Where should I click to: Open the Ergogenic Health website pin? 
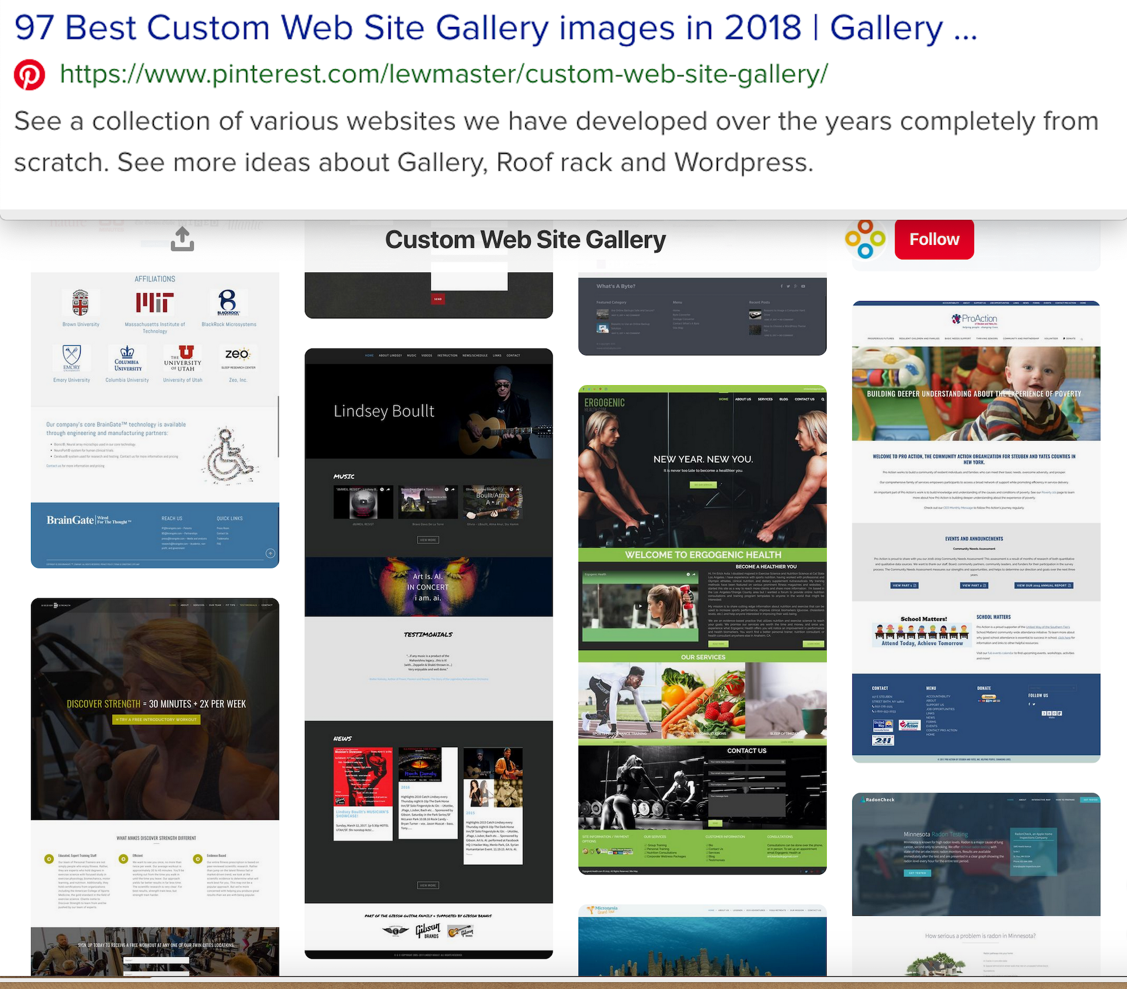(703, 630)
